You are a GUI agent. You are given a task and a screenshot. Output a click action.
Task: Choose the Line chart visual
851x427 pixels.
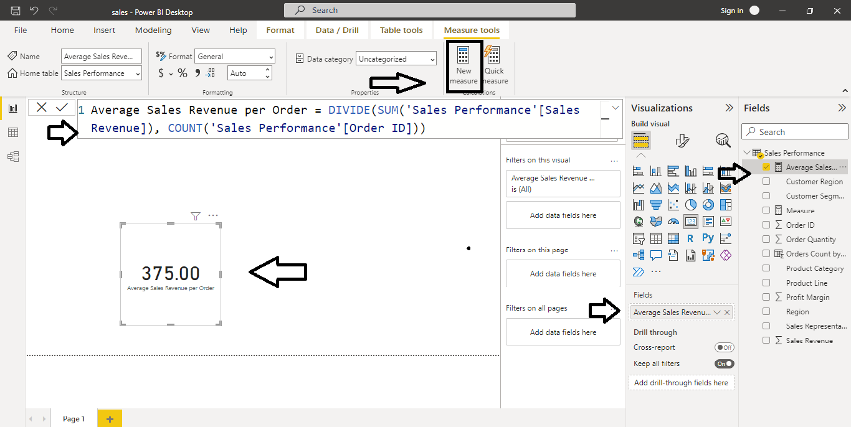pyautogui.click(x=639, y=188)
